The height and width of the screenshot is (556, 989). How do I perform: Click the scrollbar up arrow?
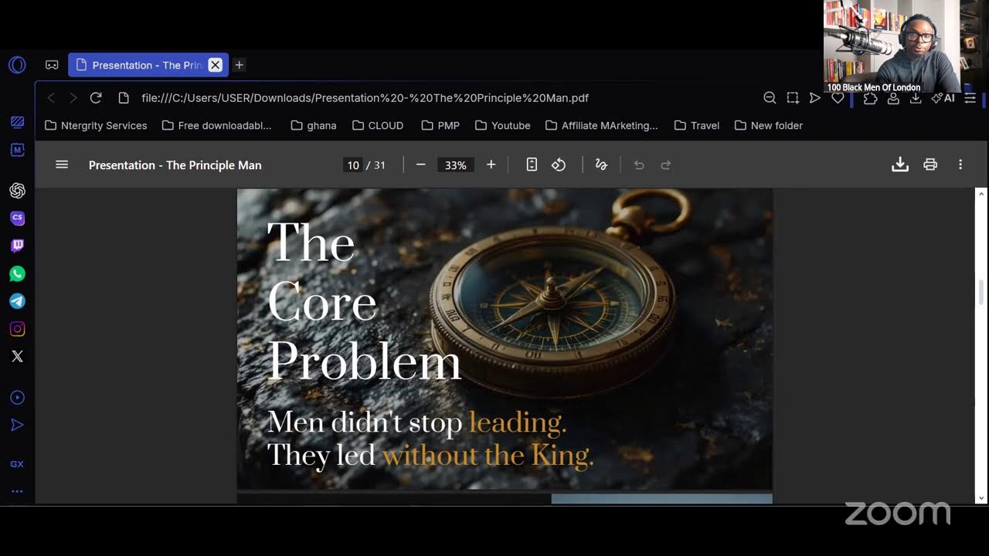pos(981,192)
